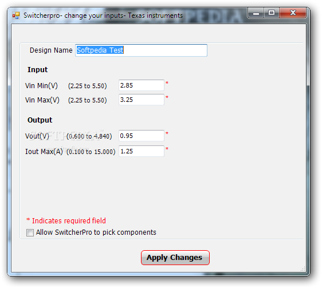
Task: Maximize the Switcherpro window
Action: [271, 13]
